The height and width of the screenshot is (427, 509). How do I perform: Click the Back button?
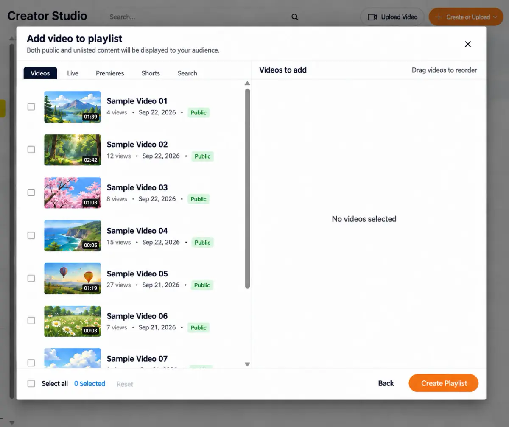(x=386, y=383)
